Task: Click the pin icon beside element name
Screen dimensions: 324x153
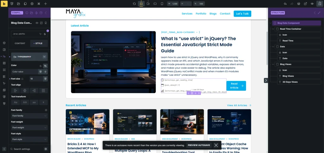Action: coord(46,23)
